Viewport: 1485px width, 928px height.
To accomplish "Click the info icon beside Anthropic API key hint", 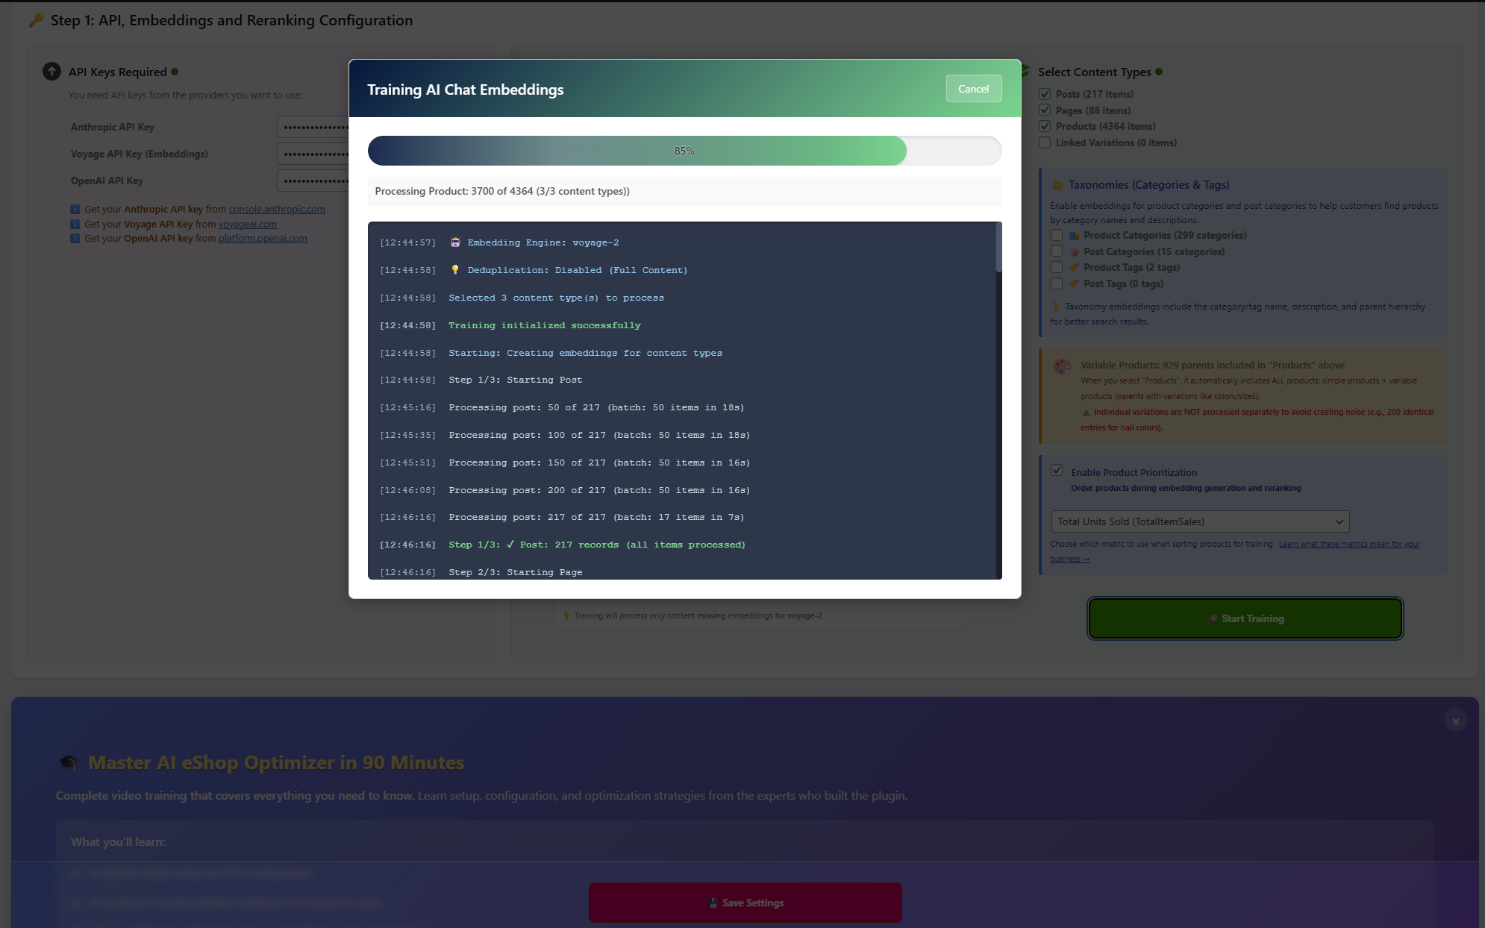I will [x=75, y=210].
